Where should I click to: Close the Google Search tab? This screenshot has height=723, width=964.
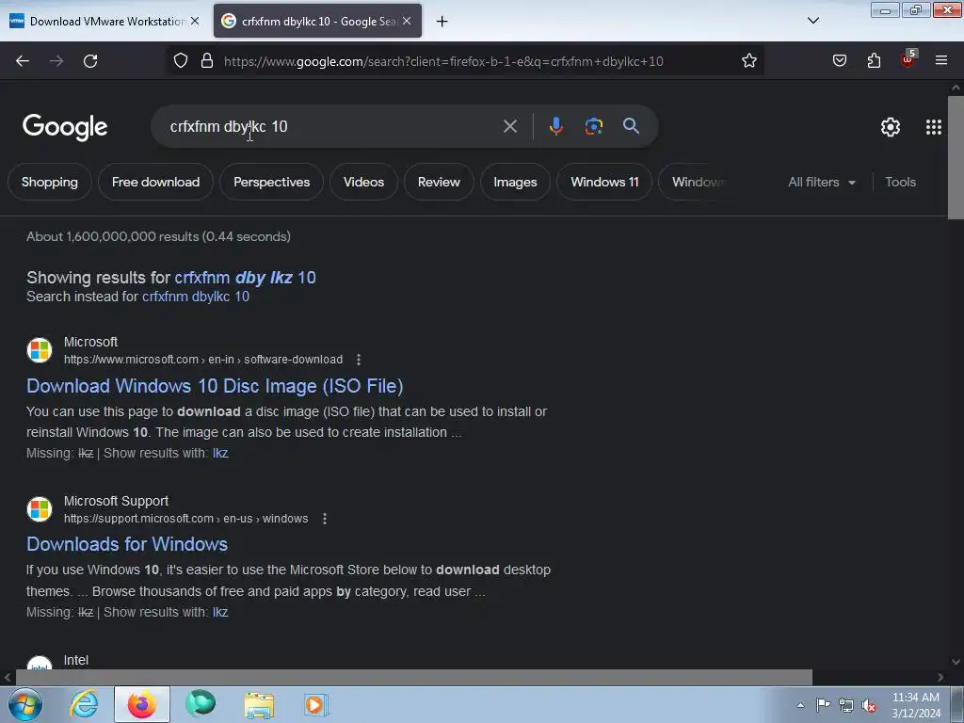pyautogui.click(x=407, y=21)
